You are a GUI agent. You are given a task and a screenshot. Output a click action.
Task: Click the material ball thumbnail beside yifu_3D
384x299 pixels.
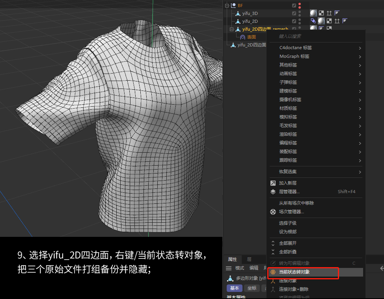313,13
